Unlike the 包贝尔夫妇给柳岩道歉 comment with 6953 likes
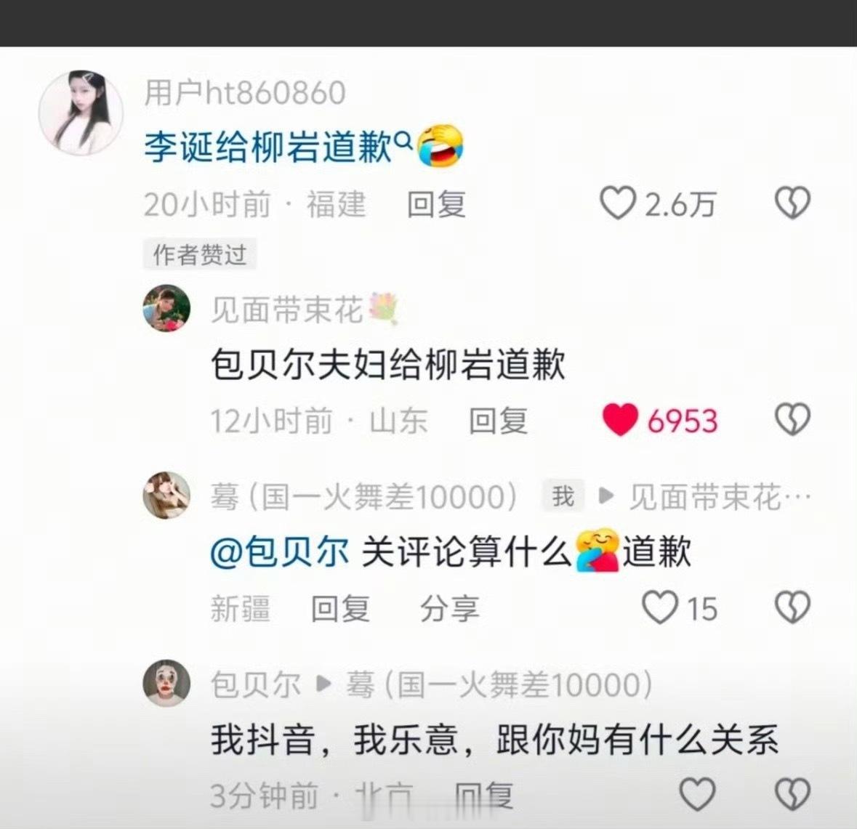 tap(620, 420)
